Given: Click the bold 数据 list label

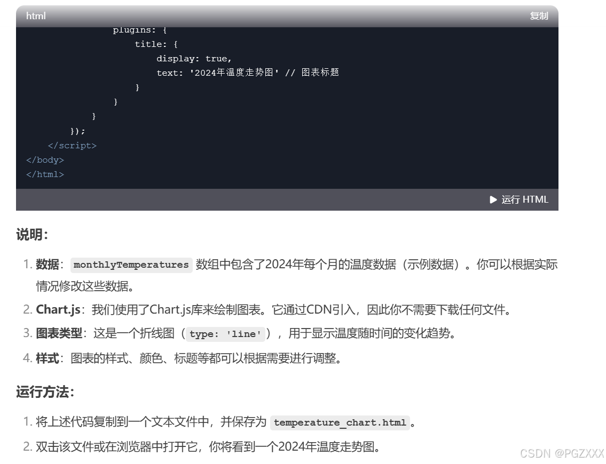Looking at the screenshot, I should (47, 265).
